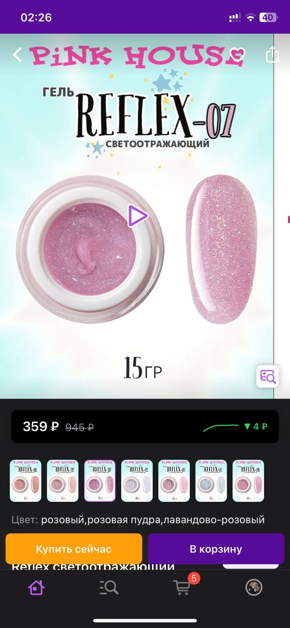Select the first color variant thumbnail
The image size is (290, 628).
(26, 481)
